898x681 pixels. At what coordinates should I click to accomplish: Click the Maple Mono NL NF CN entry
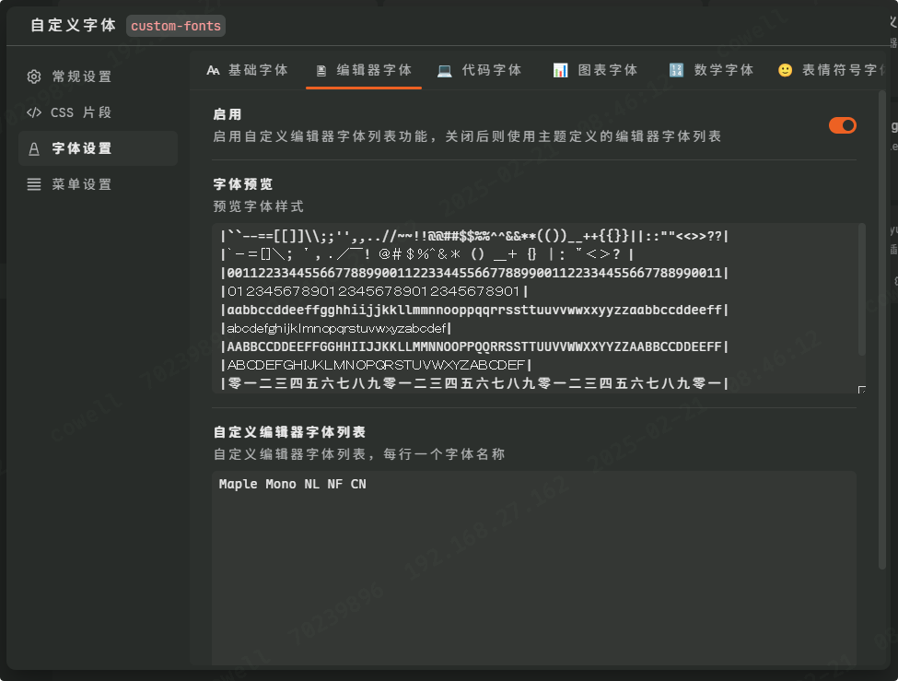pyautogui.click(x=292, y=485)
